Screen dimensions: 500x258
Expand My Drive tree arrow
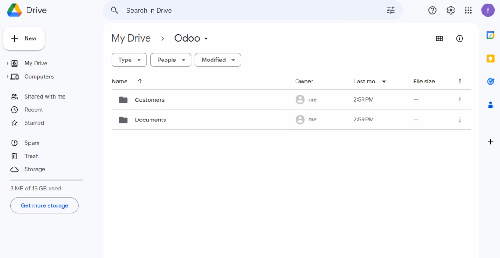[8, 63]
